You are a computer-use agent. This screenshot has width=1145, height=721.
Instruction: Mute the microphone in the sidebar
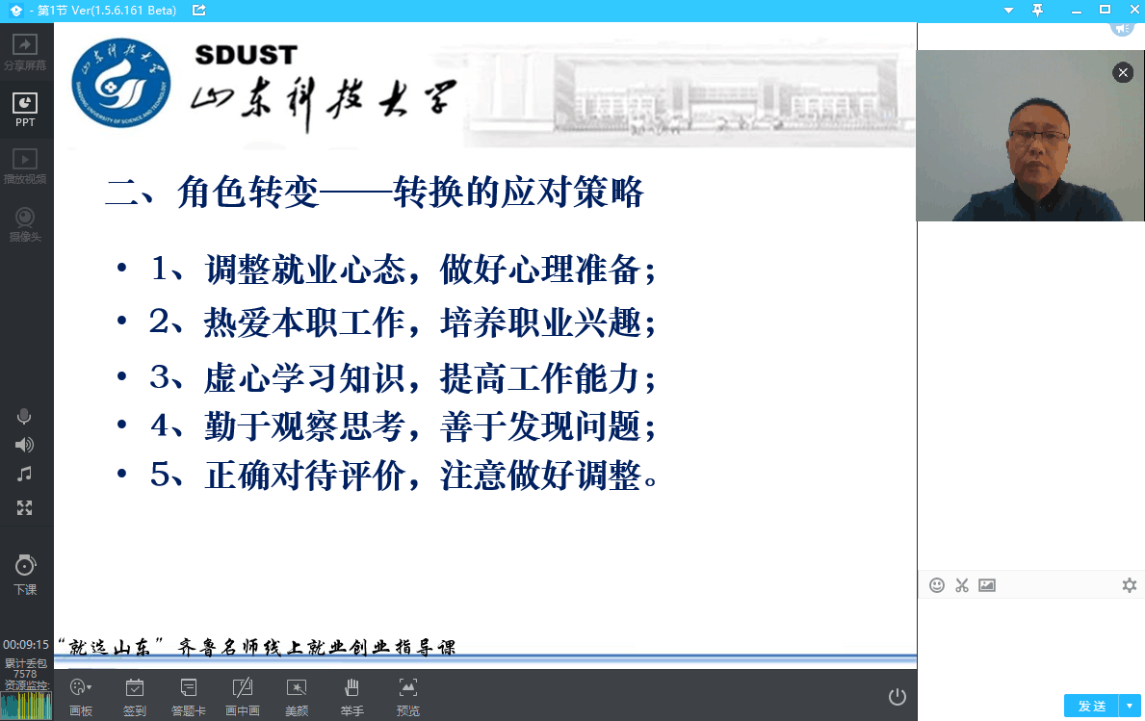pyautogui.click(x=24, y=416)
